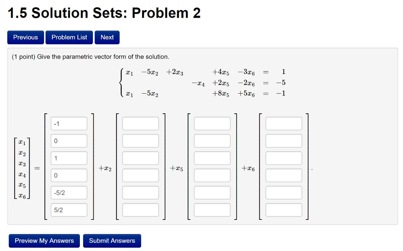This screenshot has height=251, width=403.
Task: Select the third input in the x5 column
Action: [212, 158]
